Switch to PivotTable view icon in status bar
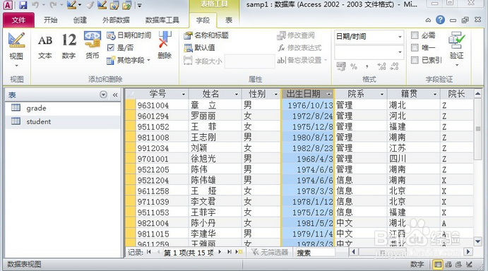 coord(448,265)
